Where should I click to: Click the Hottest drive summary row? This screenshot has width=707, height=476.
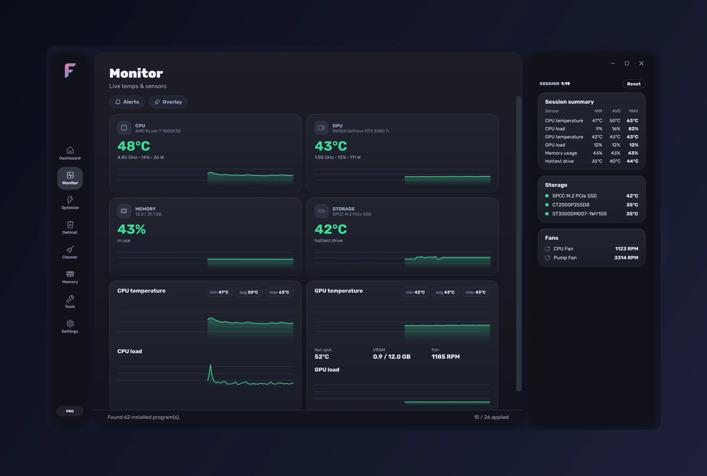pos(592,161)
